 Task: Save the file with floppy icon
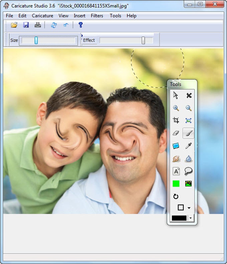click(x=26, y=25)
